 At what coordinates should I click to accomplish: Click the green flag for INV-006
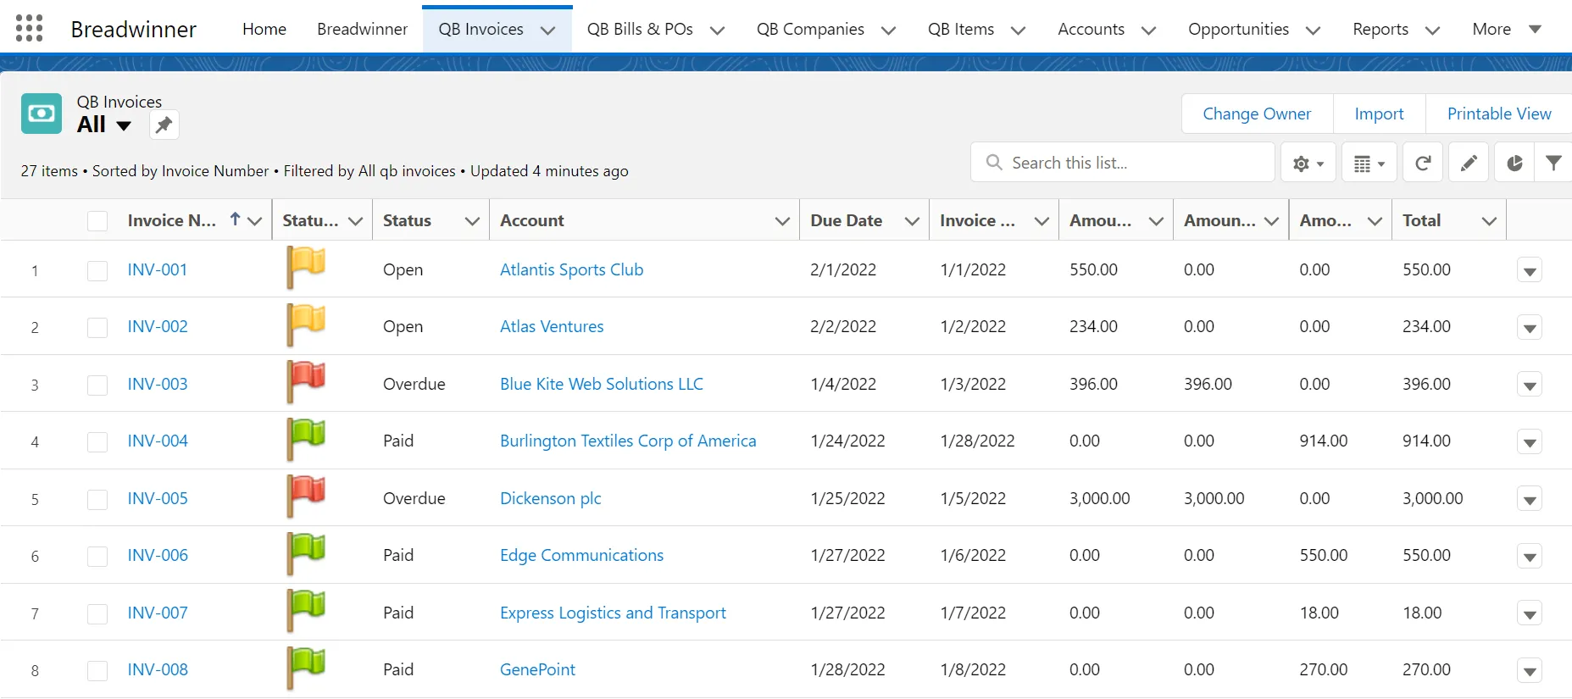306,554
